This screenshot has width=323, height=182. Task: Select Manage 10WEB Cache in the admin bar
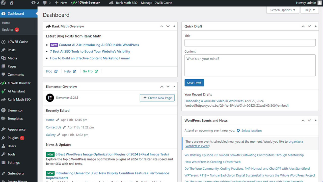[x=156, y=3]
